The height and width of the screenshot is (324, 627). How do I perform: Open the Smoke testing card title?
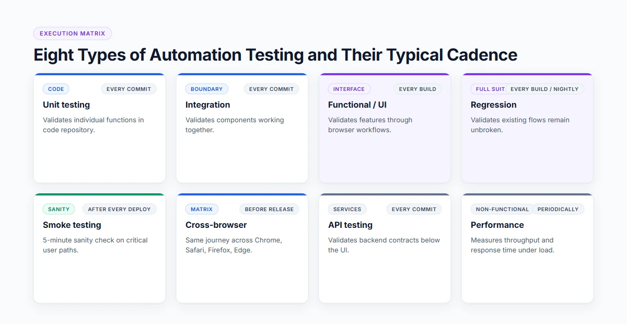(x=72, y=225)
